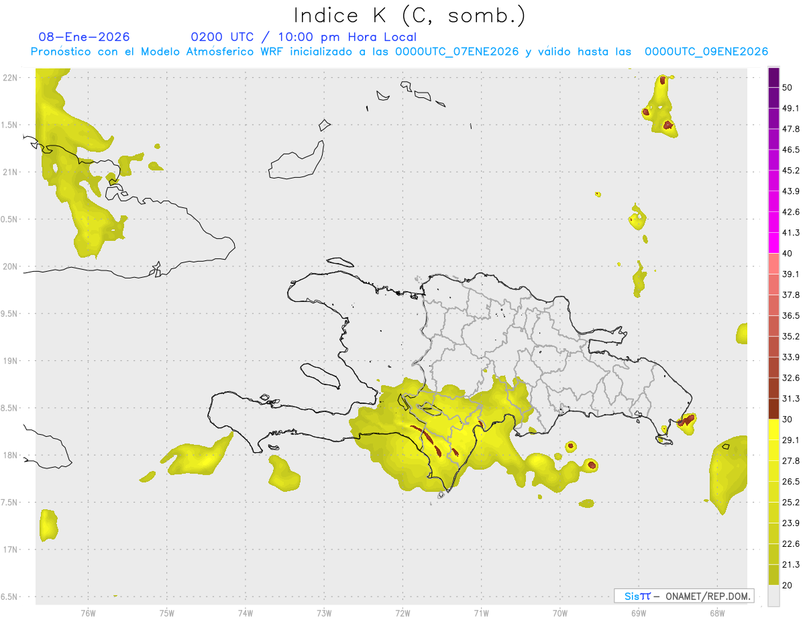The height and width of the screenshot is (622, 805).
Task: Click the colorbar value '39.1'
Action: [791, 274]
